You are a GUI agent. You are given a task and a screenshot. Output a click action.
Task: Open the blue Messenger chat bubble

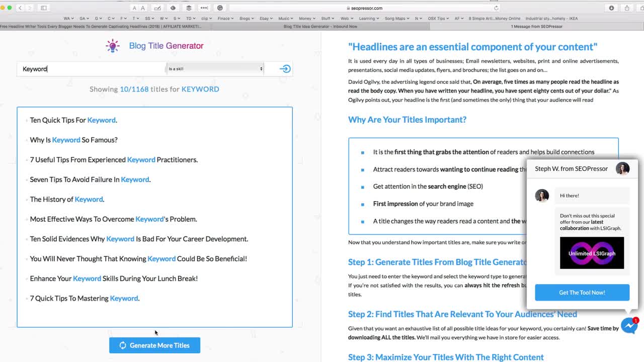pos(629,326)
